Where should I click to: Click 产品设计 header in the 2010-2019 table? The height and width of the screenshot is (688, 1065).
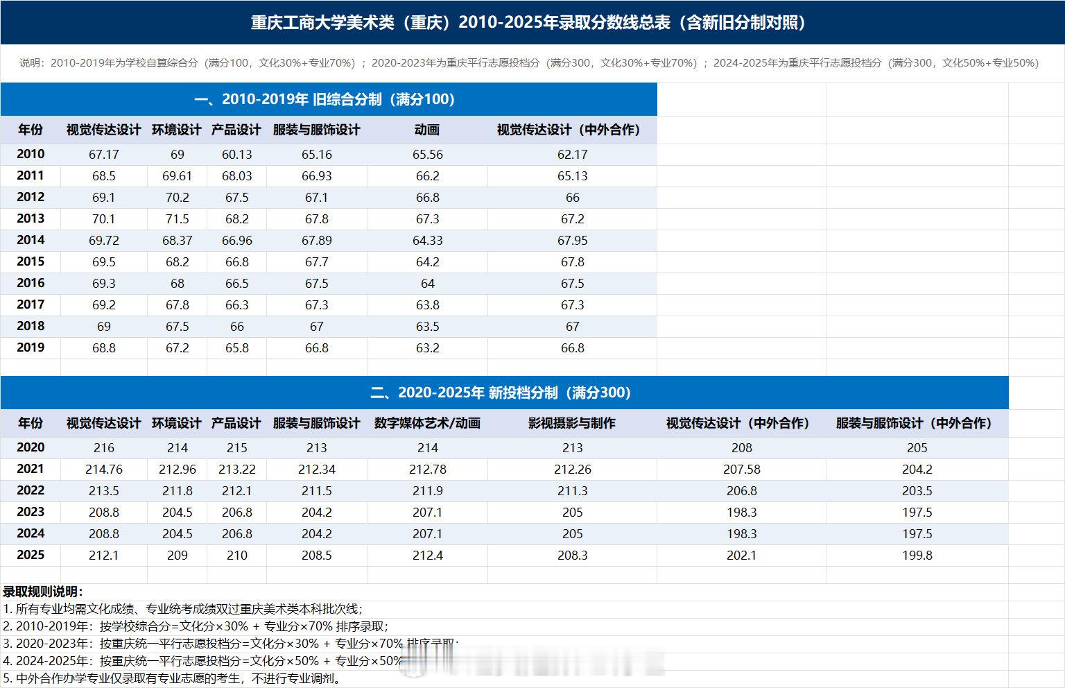coord(236,130)
